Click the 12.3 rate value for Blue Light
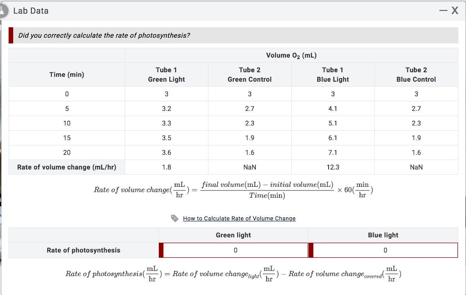 333,167
